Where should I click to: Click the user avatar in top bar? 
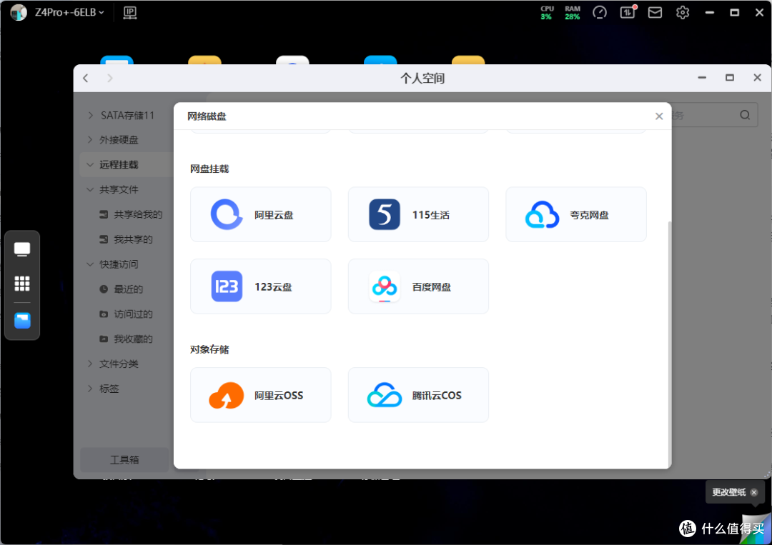click(18, 12)
